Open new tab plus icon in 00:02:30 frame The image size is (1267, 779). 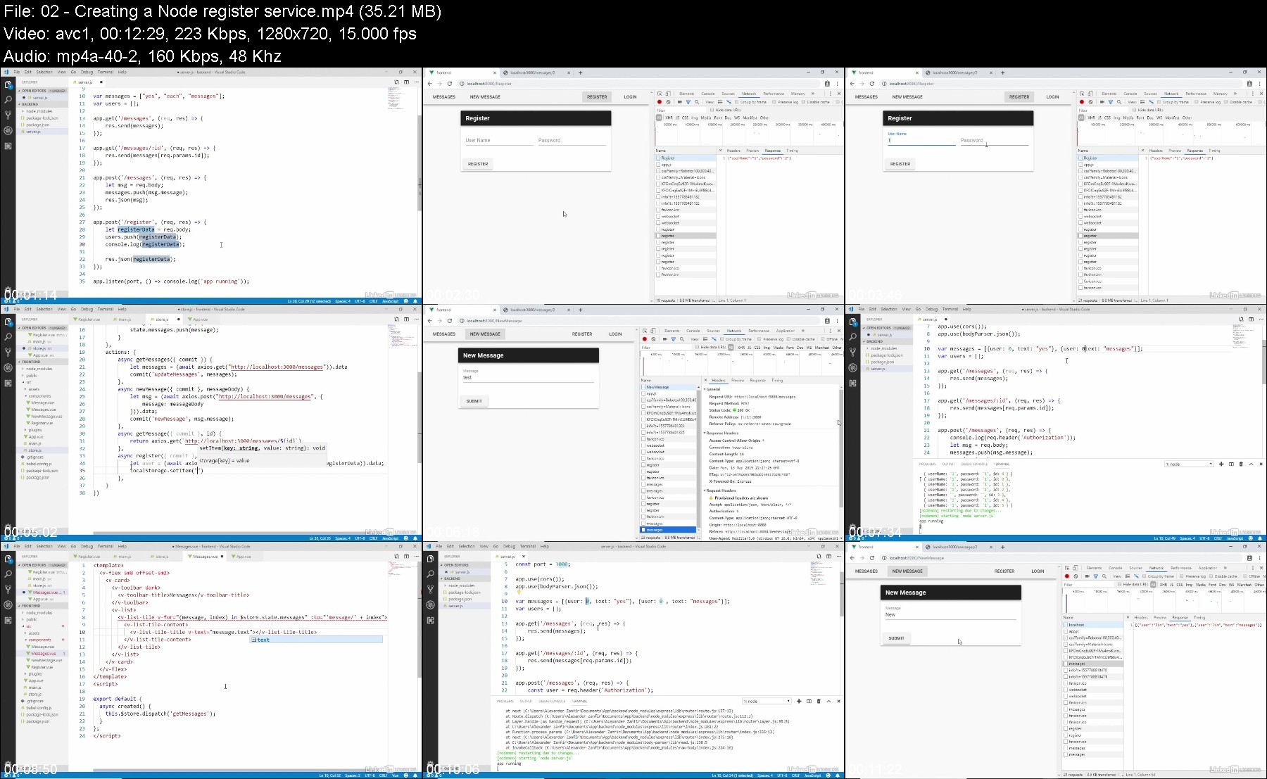[x=580, y=72]
